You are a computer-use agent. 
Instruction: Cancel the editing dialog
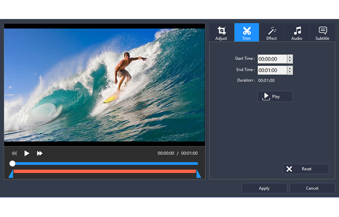(x=312, y=188)
